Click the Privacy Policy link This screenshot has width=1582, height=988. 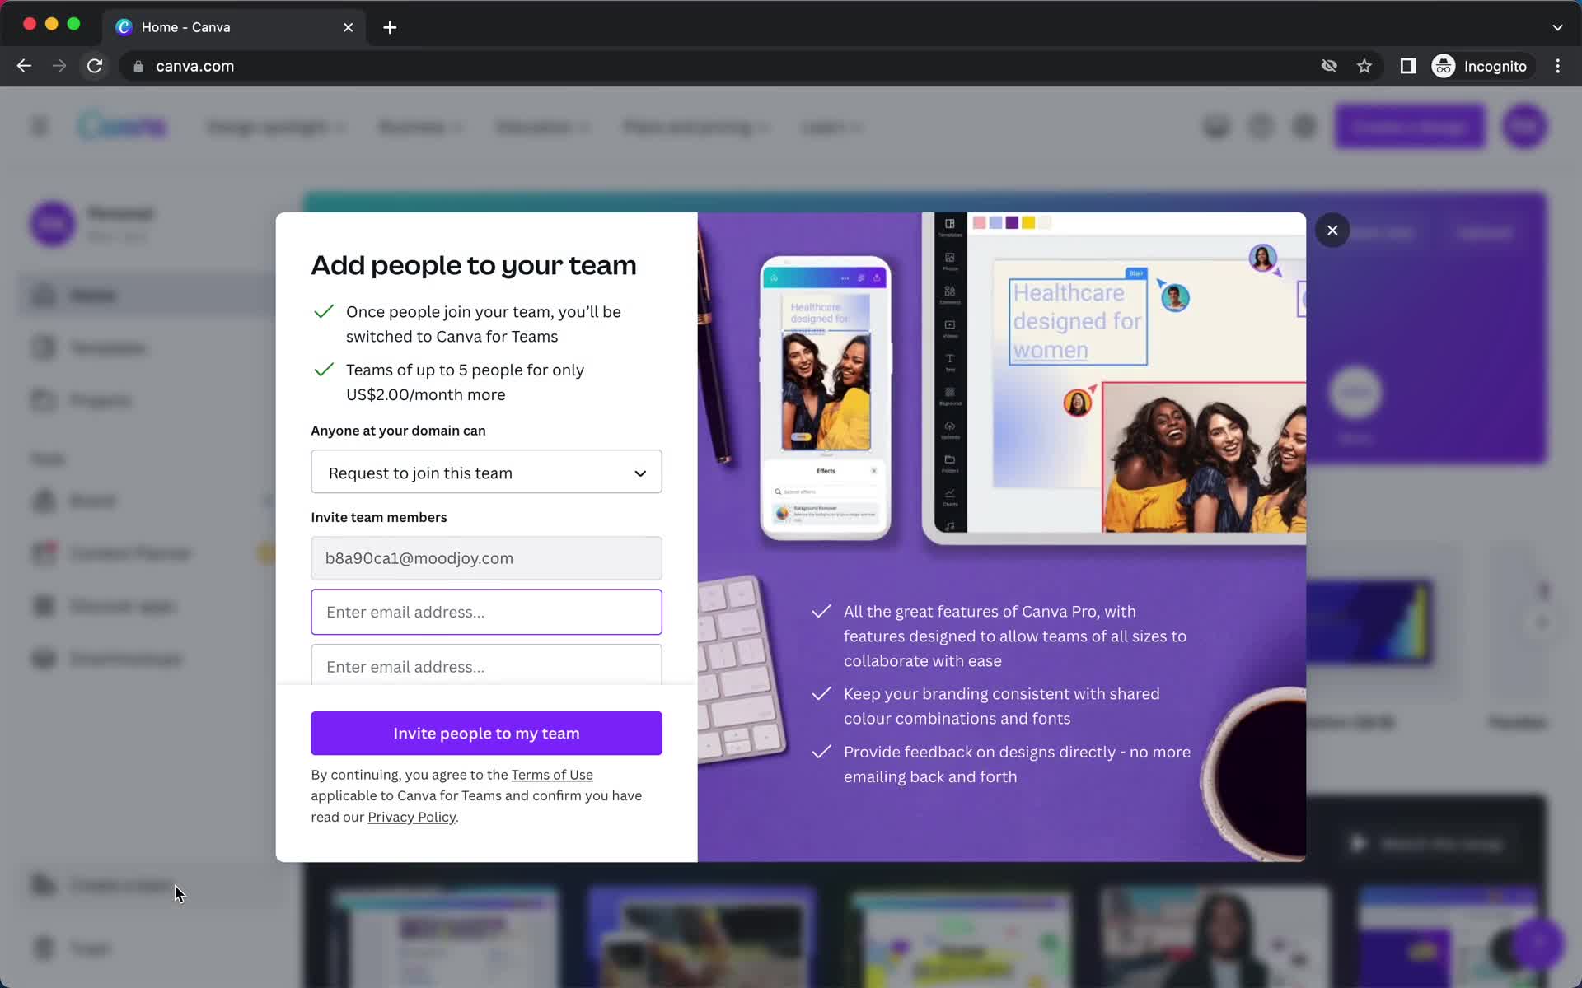coord(411,816)
